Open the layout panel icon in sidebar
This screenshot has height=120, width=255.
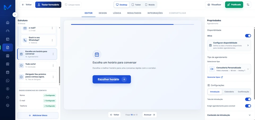pos(8,39)
